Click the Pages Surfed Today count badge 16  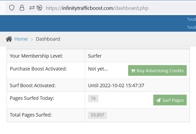(93, 98)
